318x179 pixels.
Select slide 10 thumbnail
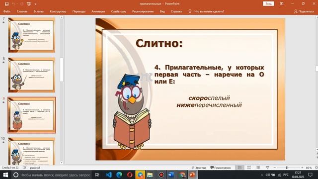coord(32,151)
